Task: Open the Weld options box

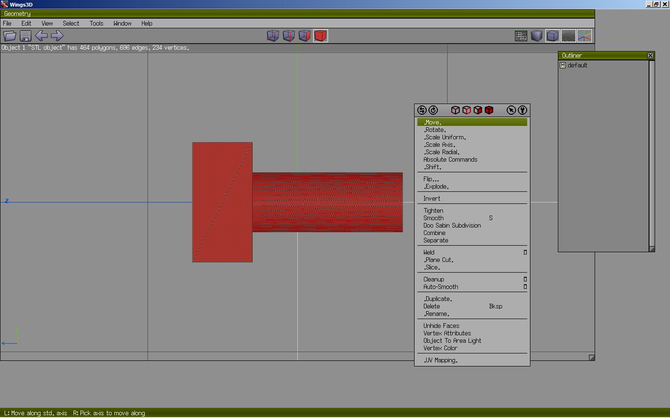Action: [x=525, y=252]
